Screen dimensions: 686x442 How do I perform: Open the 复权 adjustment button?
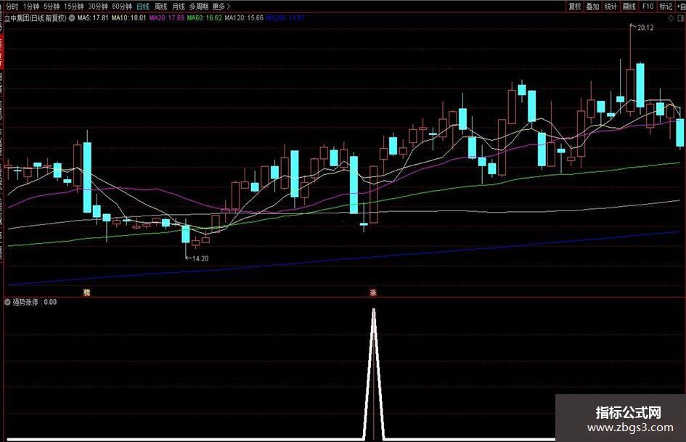574,6
